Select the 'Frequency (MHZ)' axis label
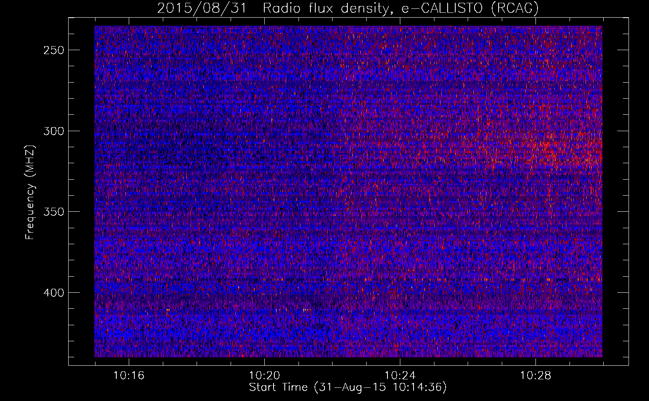The image size is (649, 401). click(30, 192)
